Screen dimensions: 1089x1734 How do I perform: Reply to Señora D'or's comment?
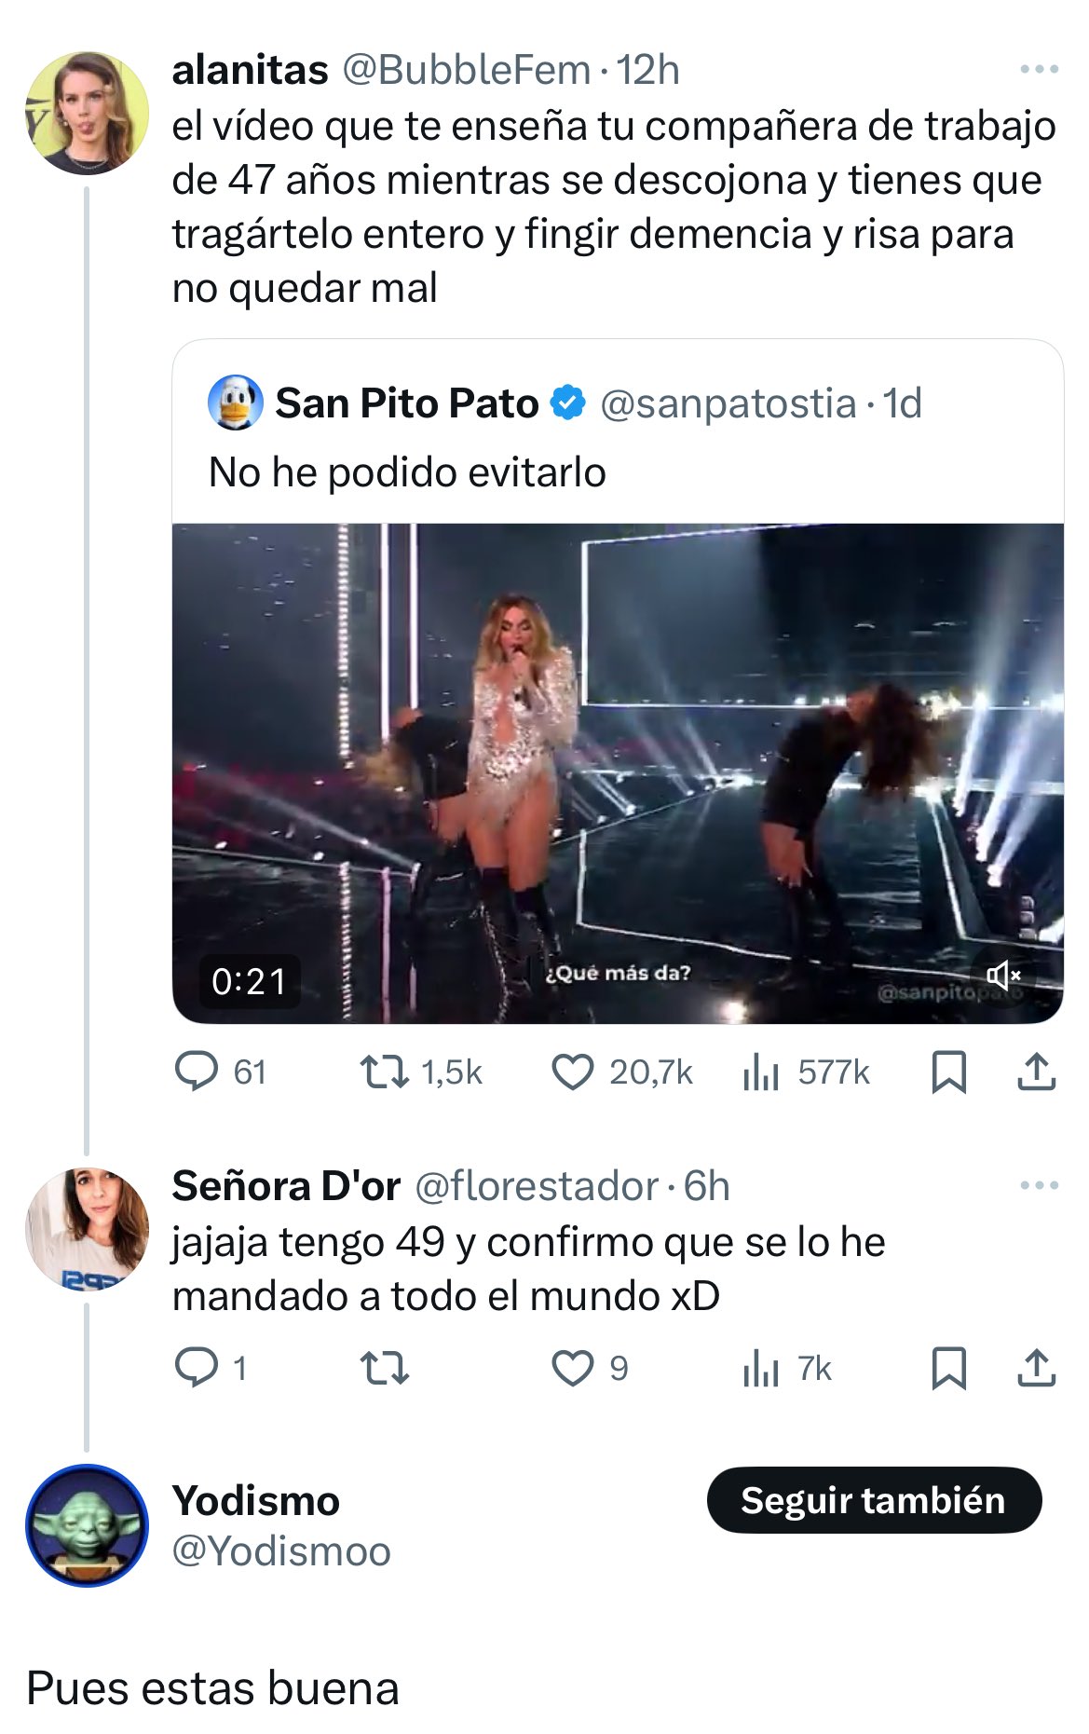tap(197, 1368)
